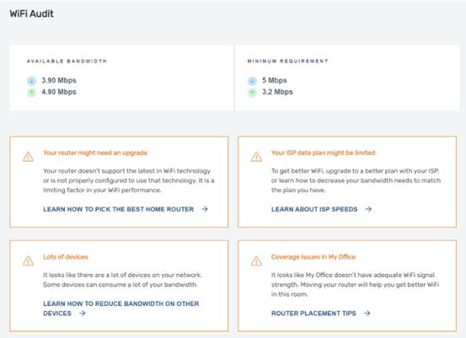Click the warning icon on Lots of devices card
The height and width of the screenshot is (338, 466).
(x=29, y=260)
